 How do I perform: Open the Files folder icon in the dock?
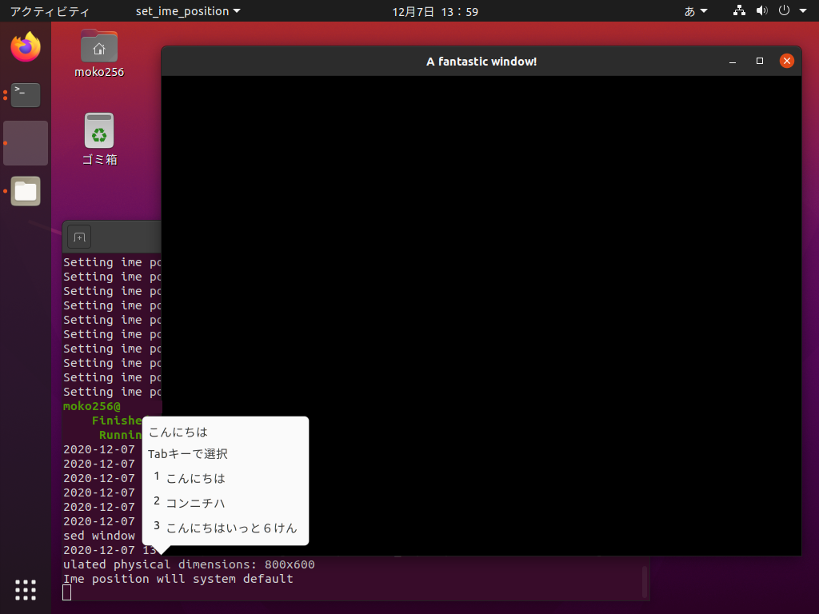click(x=25, y=191)
